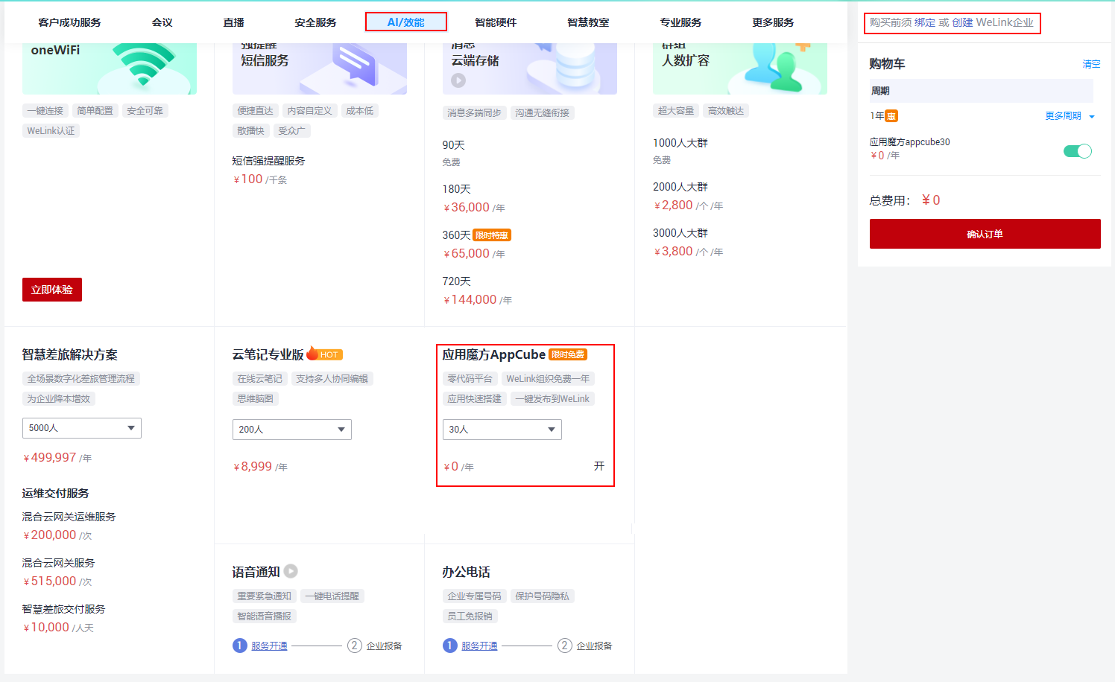Open the 智慧教室 tab
The width and height of the screenshot is (1115, 682).
click(588, 22)
